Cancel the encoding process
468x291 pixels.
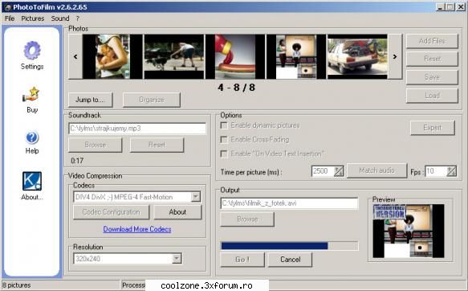point(290,260)
